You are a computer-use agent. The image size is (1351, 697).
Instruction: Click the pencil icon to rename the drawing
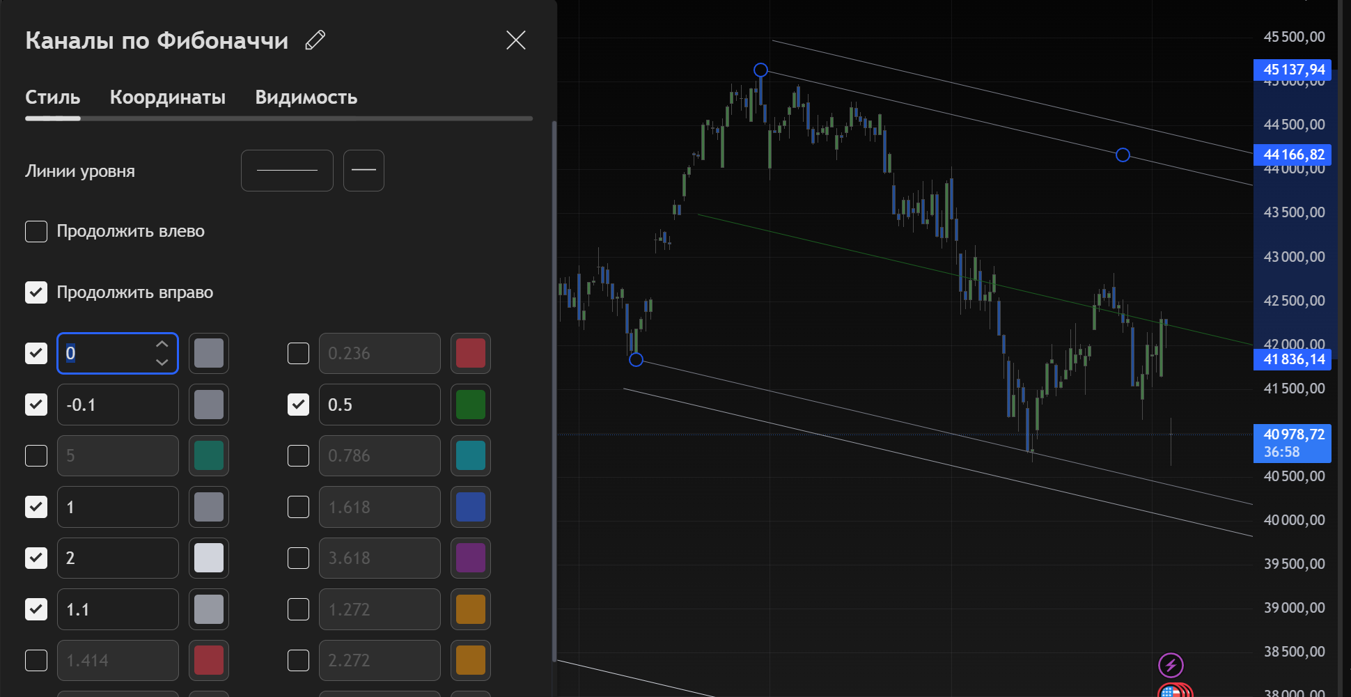315,40
